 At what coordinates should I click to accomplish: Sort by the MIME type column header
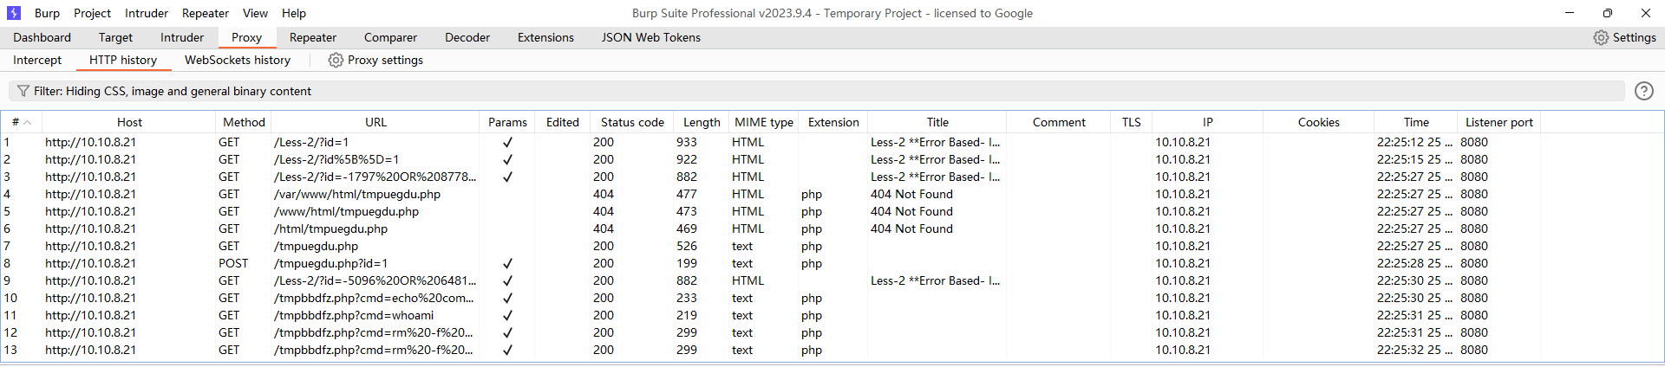click(x=764, y=122)
